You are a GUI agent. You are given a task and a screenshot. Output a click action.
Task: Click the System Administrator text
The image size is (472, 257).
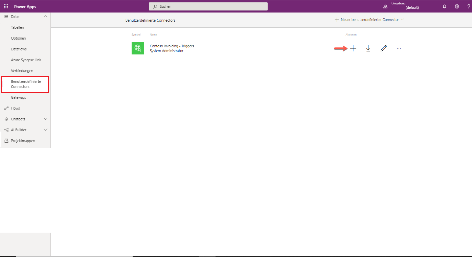166,51
